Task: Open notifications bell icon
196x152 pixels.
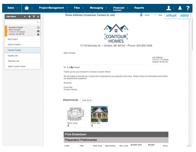Action: (x=180, y=8)
